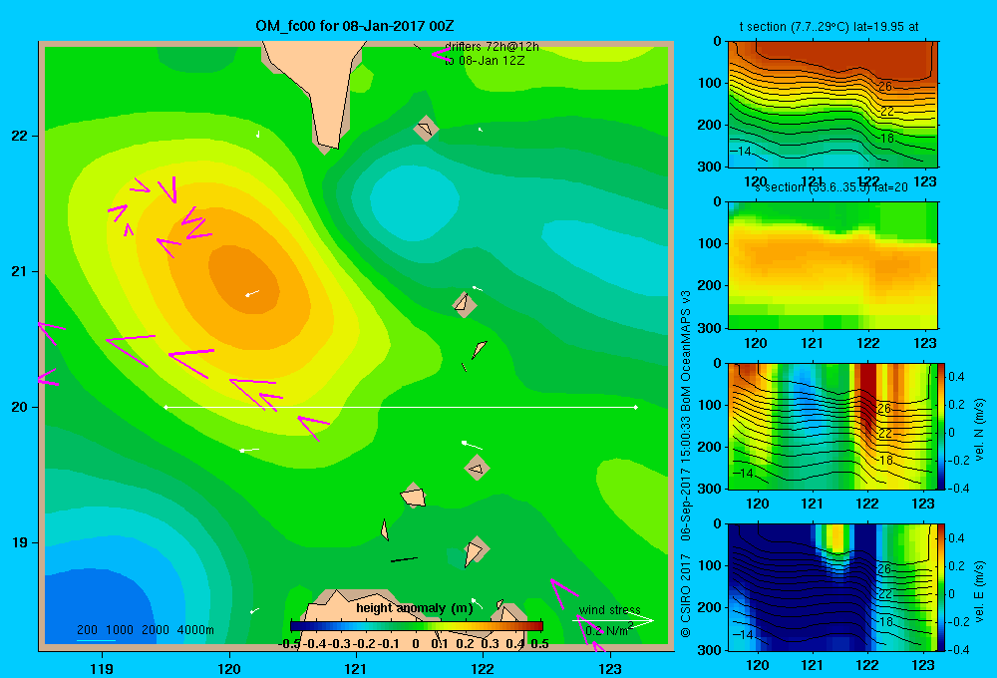Click the northward velocity section plot
This screenshot has width=997, height=678.
point(832,426)
